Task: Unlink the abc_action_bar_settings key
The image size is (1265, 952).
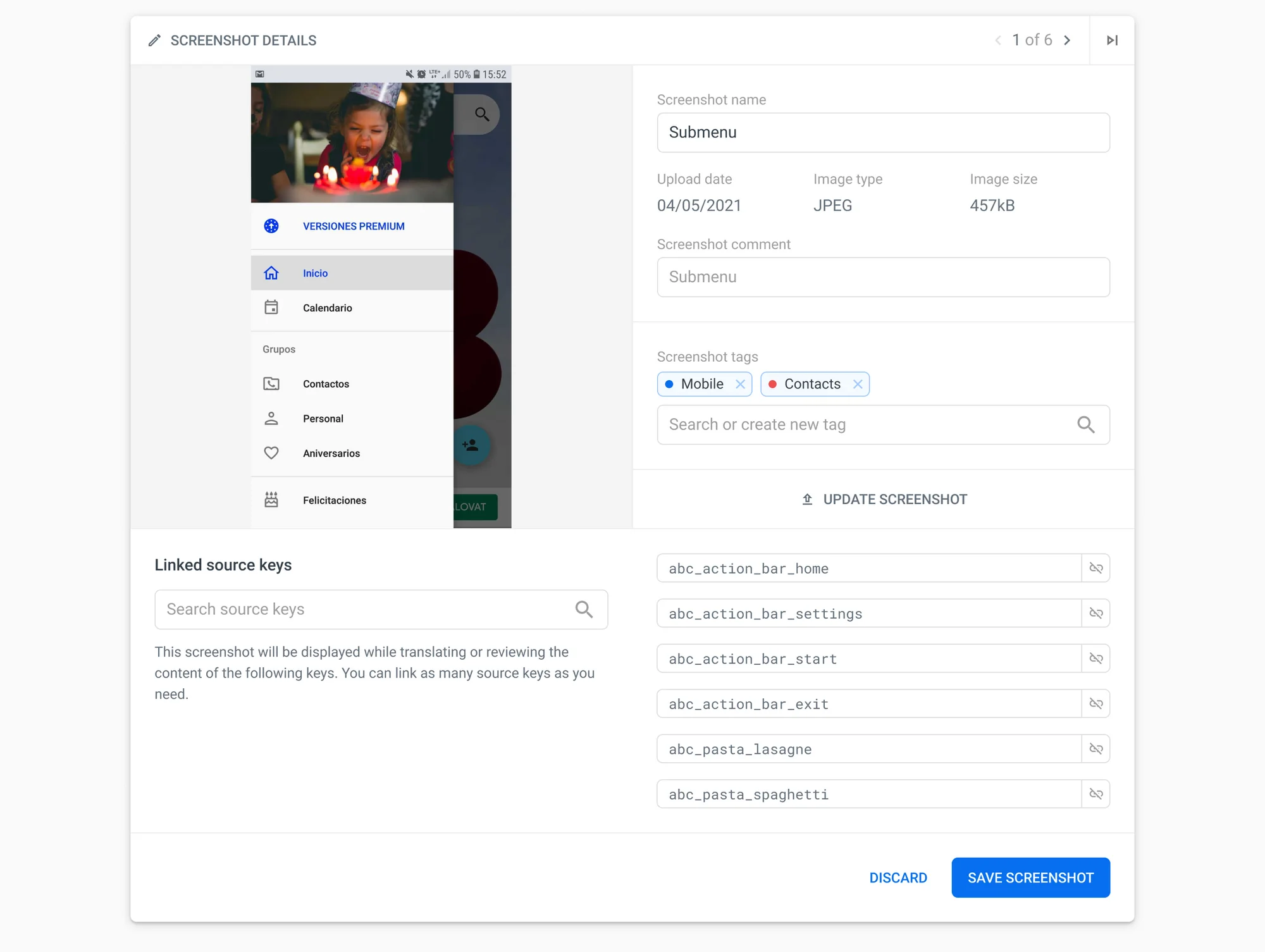Action: [1096, 613]
